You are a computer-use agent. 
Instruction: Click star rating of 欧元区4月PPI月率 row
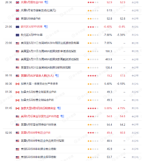point(93,27)
